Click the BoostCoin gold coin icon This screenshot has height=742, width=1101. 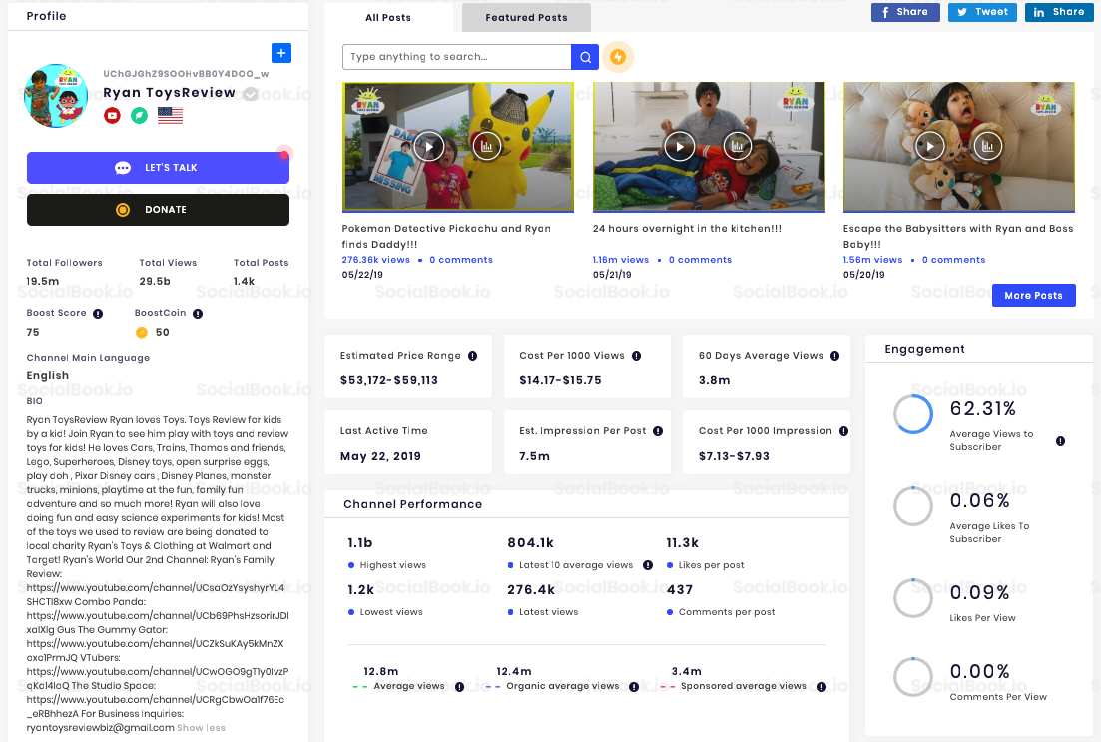tap(141, 333)
